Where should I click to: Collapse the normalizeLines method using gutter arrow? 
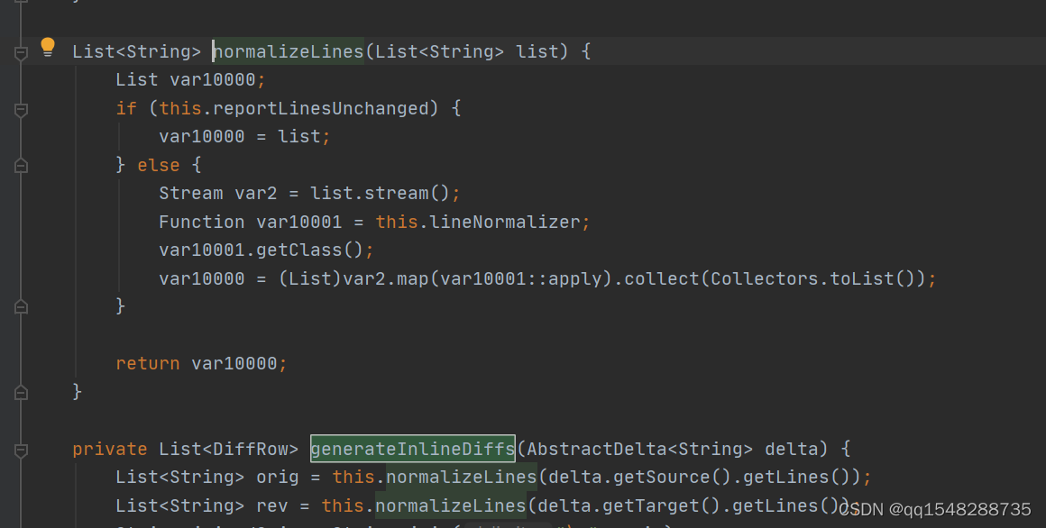(20, 54)
